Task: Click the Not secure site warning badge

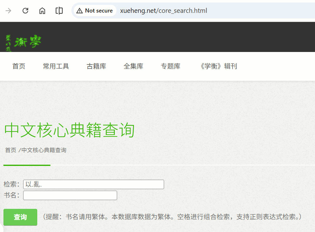Action: (95, 11)
